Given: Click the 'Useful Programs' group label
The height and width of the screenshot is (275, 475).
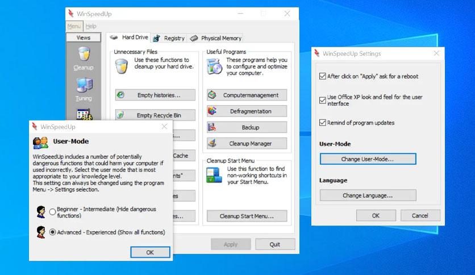Looking at the screenshot, I should (x=226, y=52).
